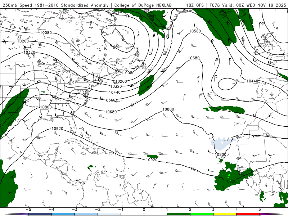Viewport: 288px width, 216px height.
Task: Click the pale blue negative anomaly patch off Morocco
Action: click(220, 144)
